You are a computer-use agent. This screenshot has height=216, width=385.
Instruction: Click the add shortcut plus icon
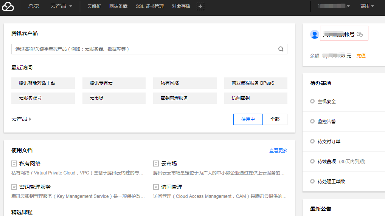tap(200, 6)
